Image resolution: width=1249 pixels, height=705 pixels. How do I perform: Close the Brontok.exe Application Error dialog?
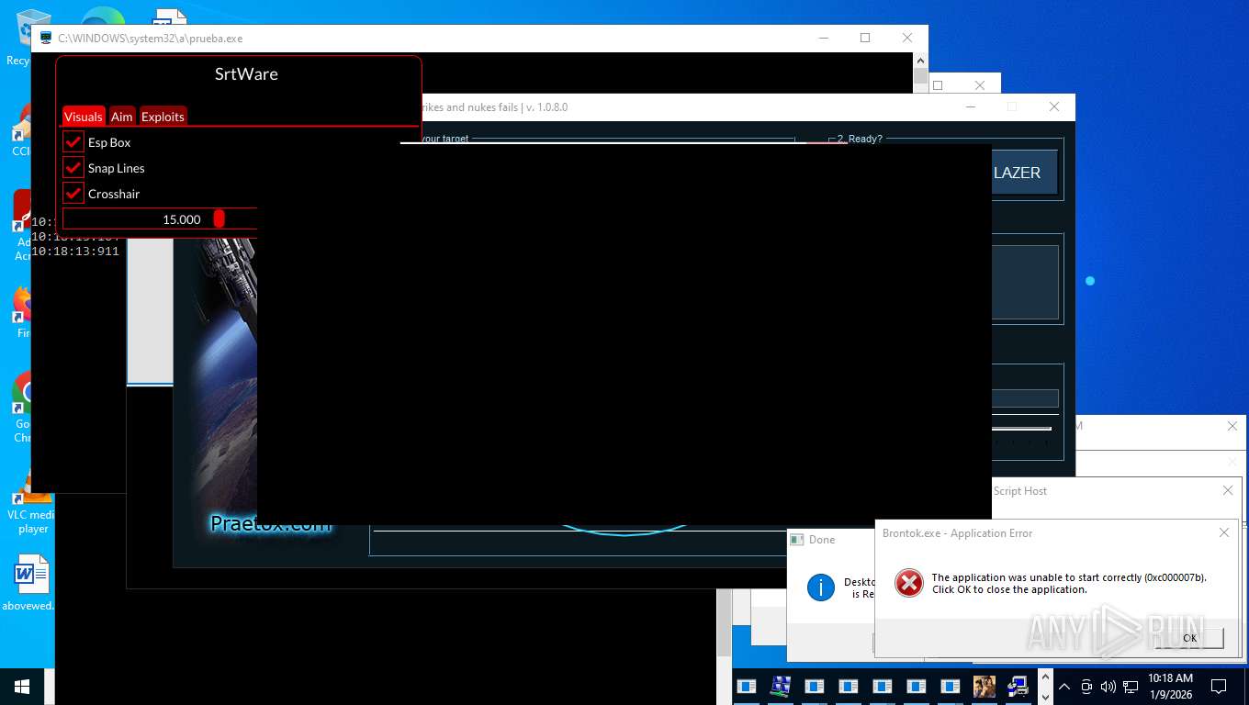tap(1223, 532)
